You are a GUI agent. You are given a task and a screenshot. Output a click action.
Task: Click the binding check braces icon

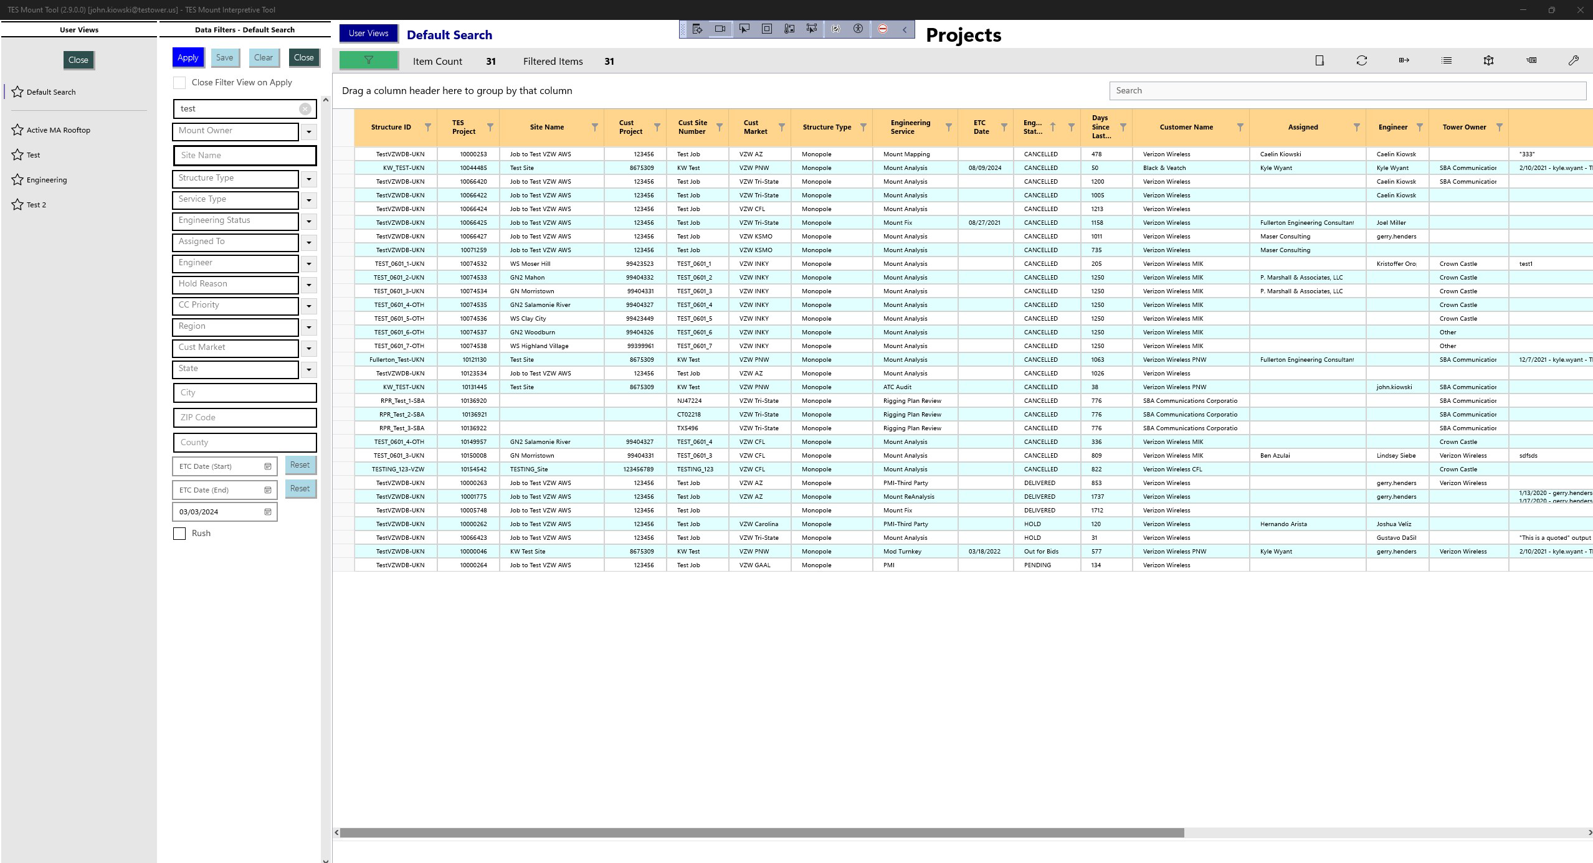coord(835,29)
